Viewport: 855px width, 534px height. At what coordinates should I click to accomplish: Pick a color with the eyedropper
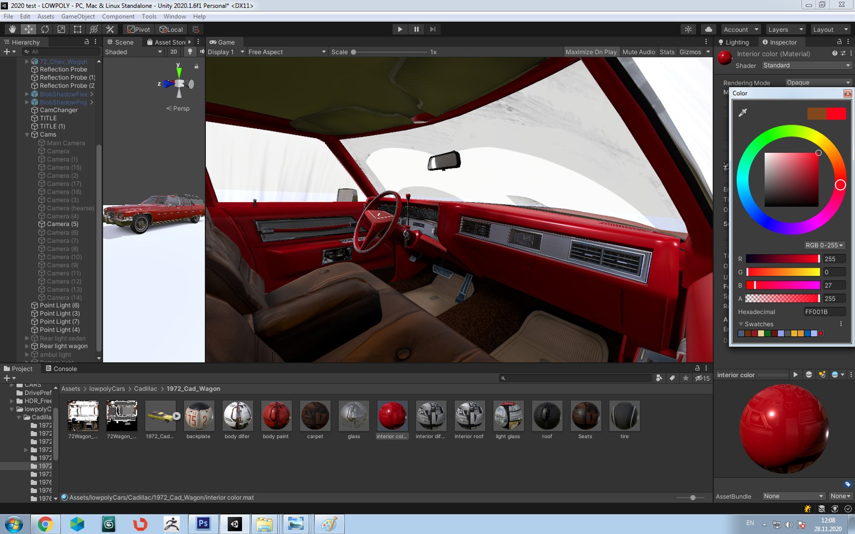(x=743, y=113)
